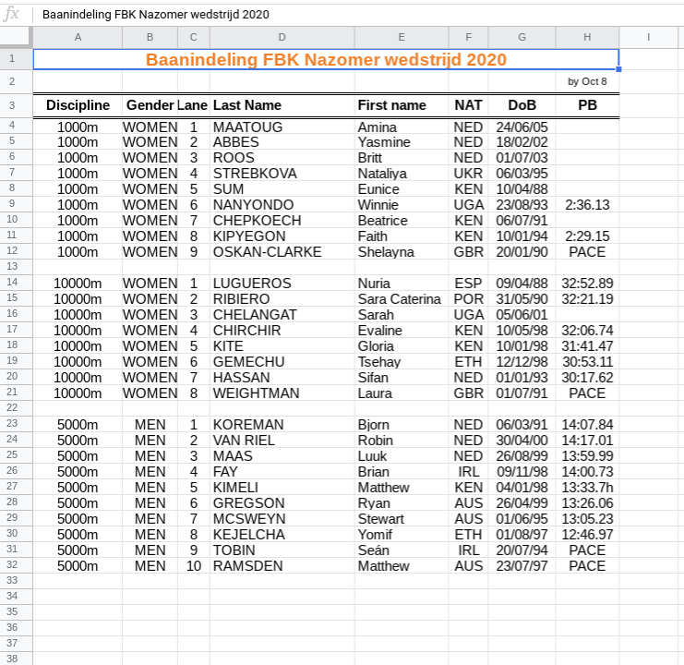This screenshot has height=665, width=684.
Task: Click the DoB header cell
Action: coord(522,105)
